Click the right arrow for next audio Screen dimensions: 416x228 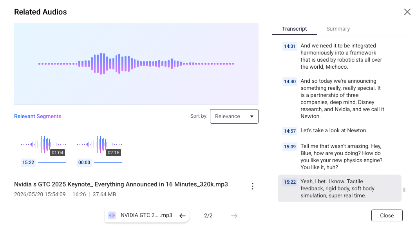pos(234,216)
